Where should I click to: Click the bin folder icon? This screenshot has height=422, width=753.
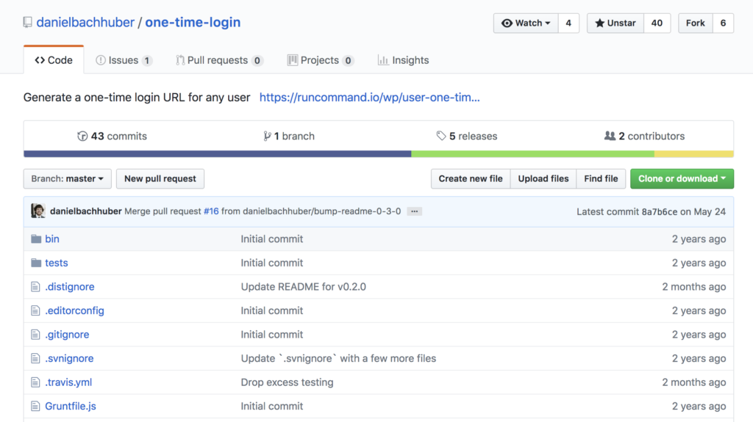(36, 239)
